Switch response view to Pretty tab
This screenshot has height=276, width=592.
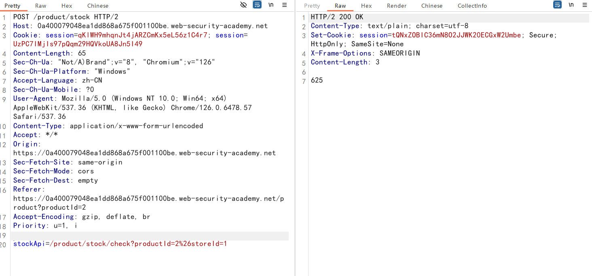click(x=312, y=6)
